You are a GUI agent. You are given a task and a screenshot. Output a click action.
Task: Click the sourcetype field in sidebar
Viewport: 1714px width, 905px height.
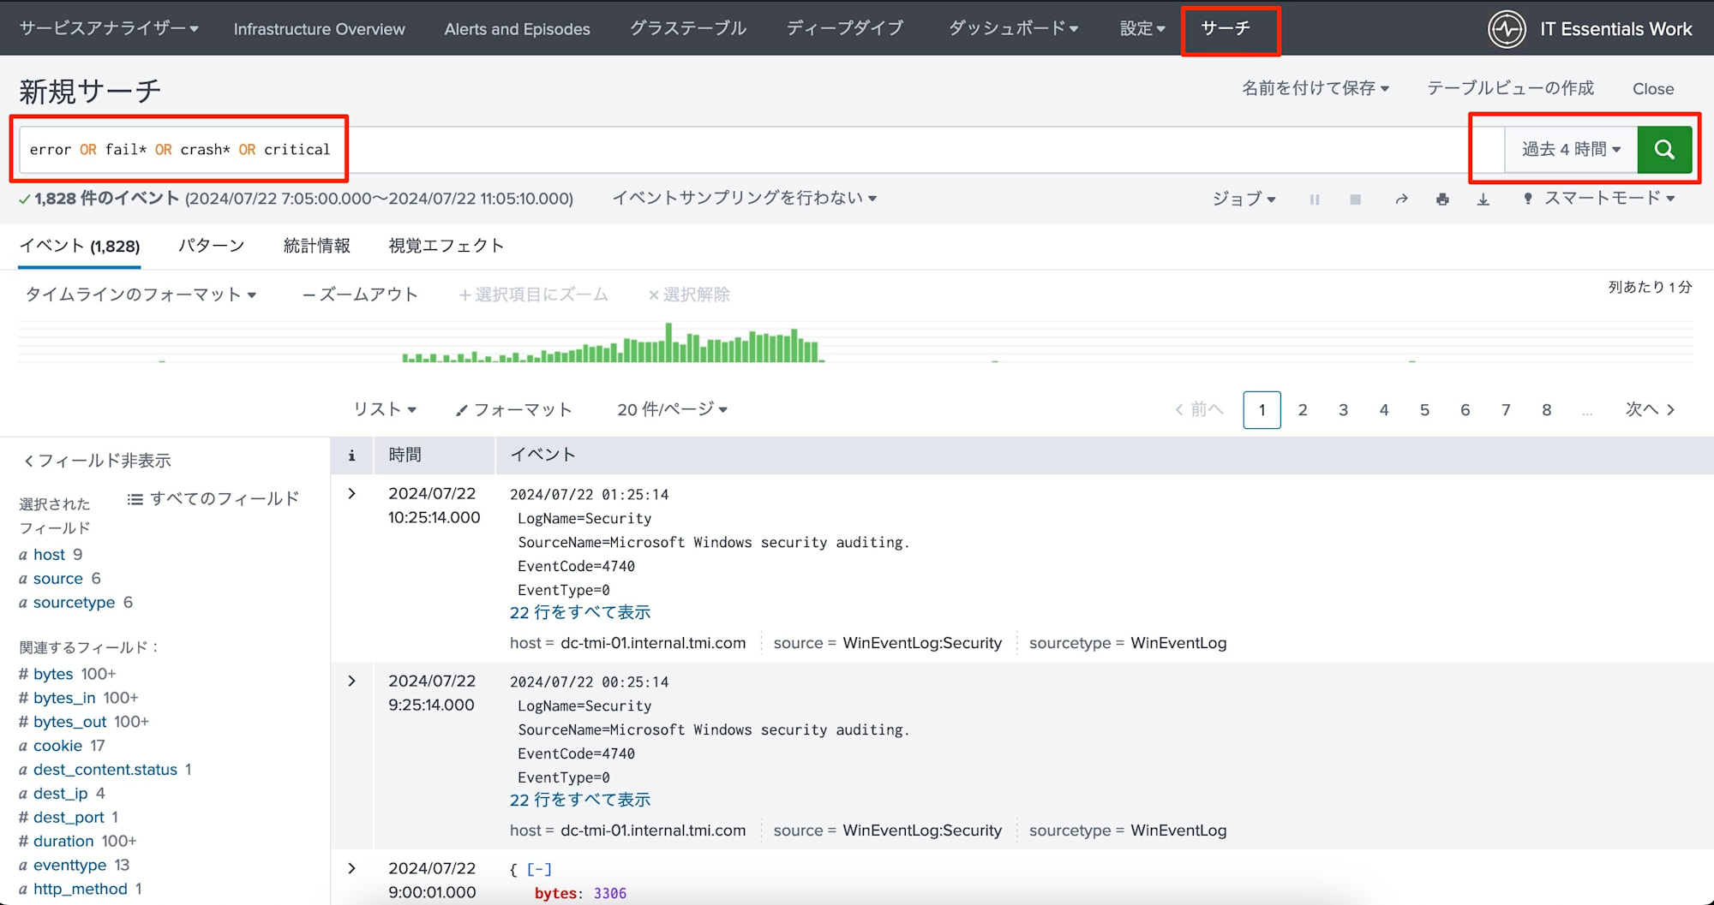coord(74,603)
